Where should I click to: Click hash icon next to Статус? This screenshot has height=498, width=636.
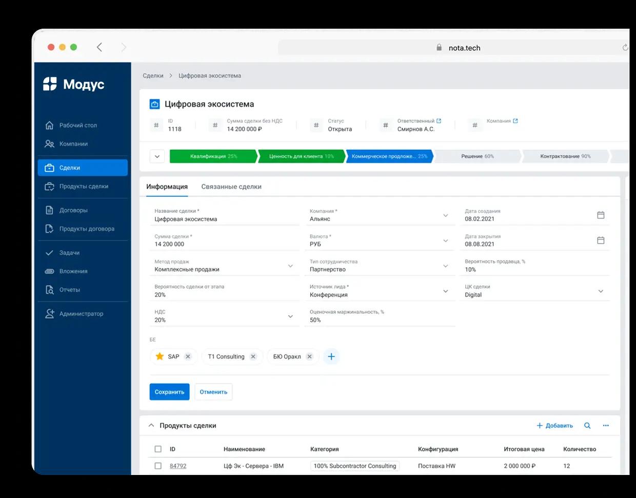(x=316, y=125)
